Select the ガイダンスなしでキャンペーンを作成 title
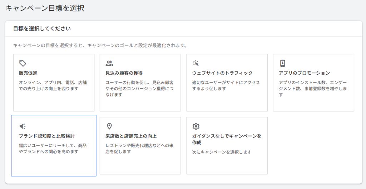The width and height of the screenshot is (366, 189). pos(227,139)
